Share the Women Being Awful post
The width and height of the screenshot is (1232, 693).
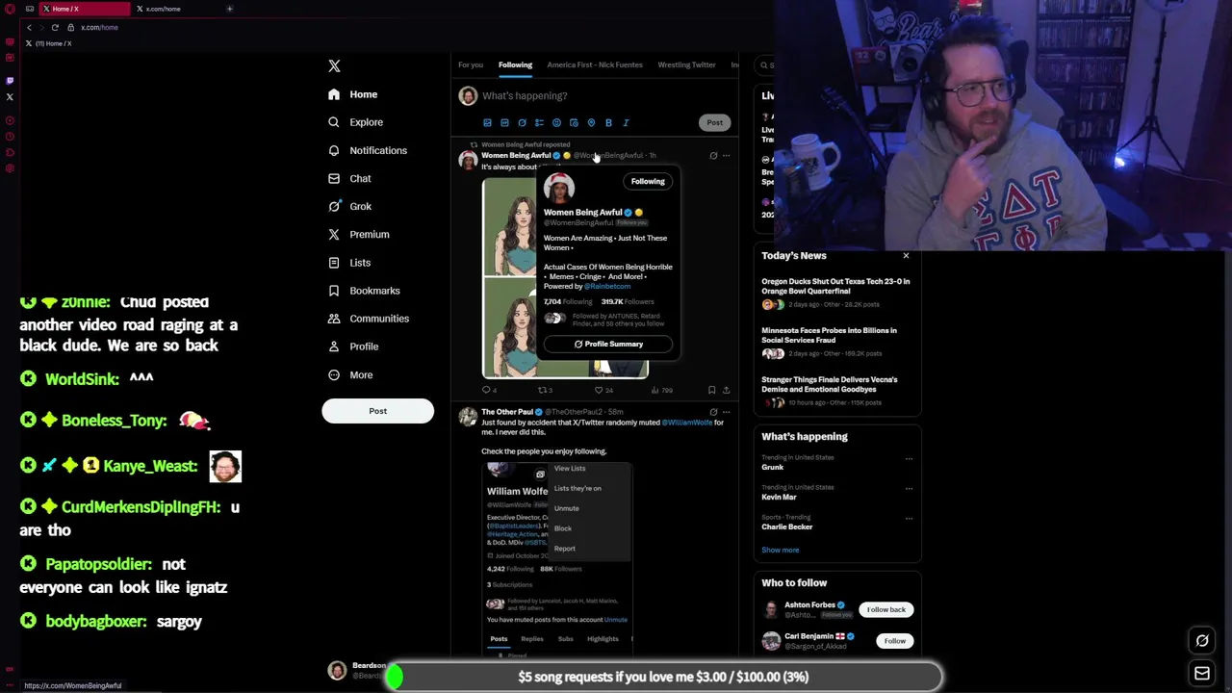tap(726, 390)
